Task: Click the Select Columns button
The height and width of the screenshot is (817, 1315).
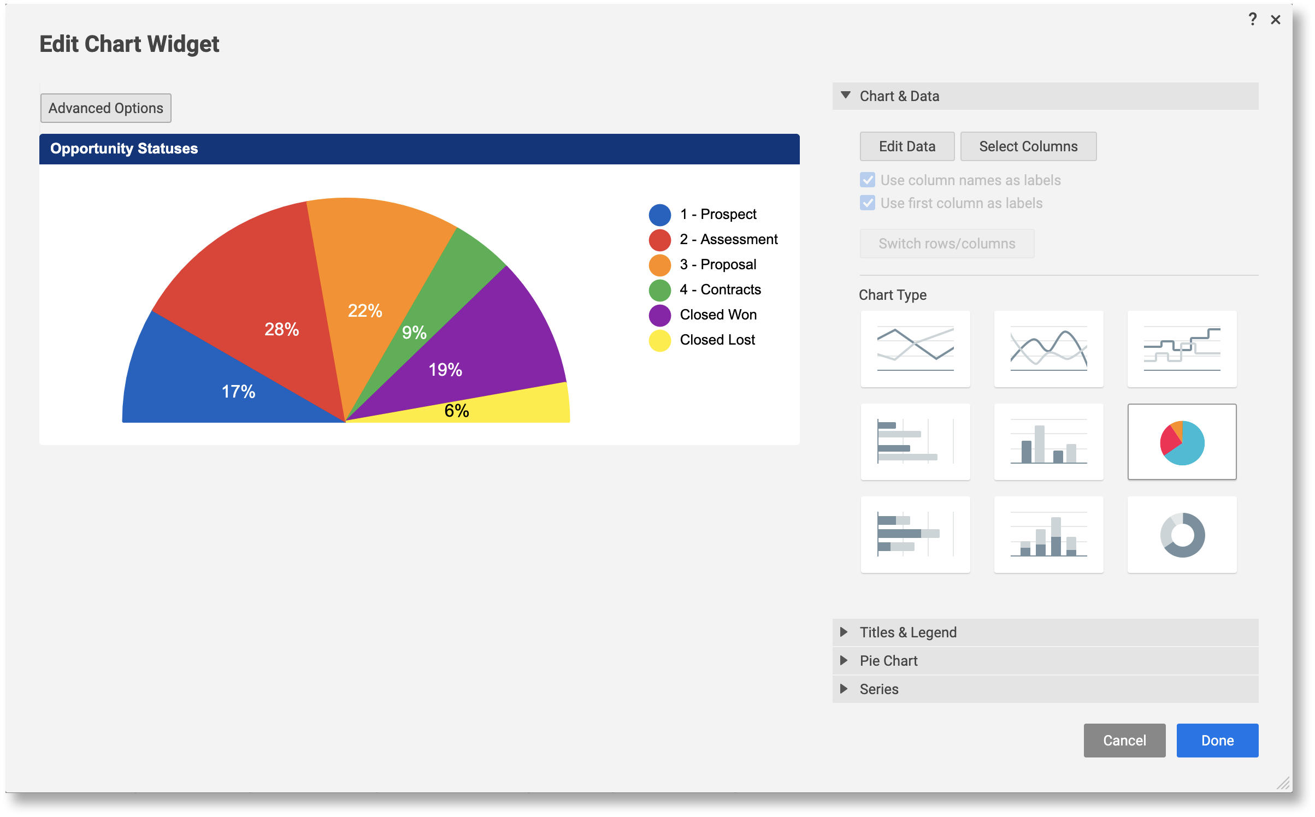Action: point(1027,146)
